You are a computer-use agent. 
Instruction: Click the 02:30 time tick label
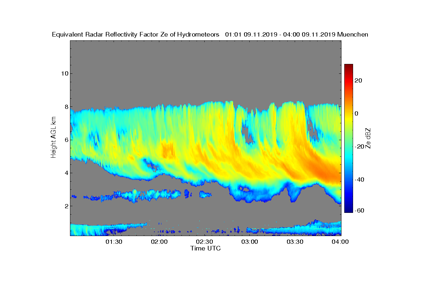(205, 242)
